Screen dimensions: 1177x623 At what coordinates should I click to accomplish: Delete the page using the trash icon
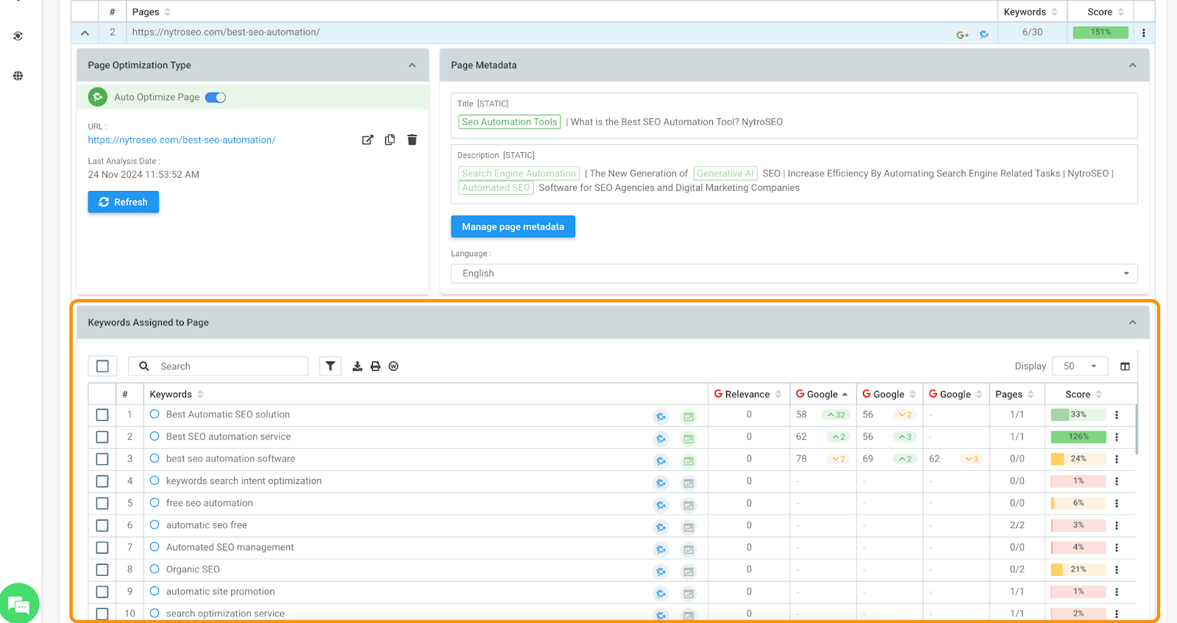tap(412, 140)
